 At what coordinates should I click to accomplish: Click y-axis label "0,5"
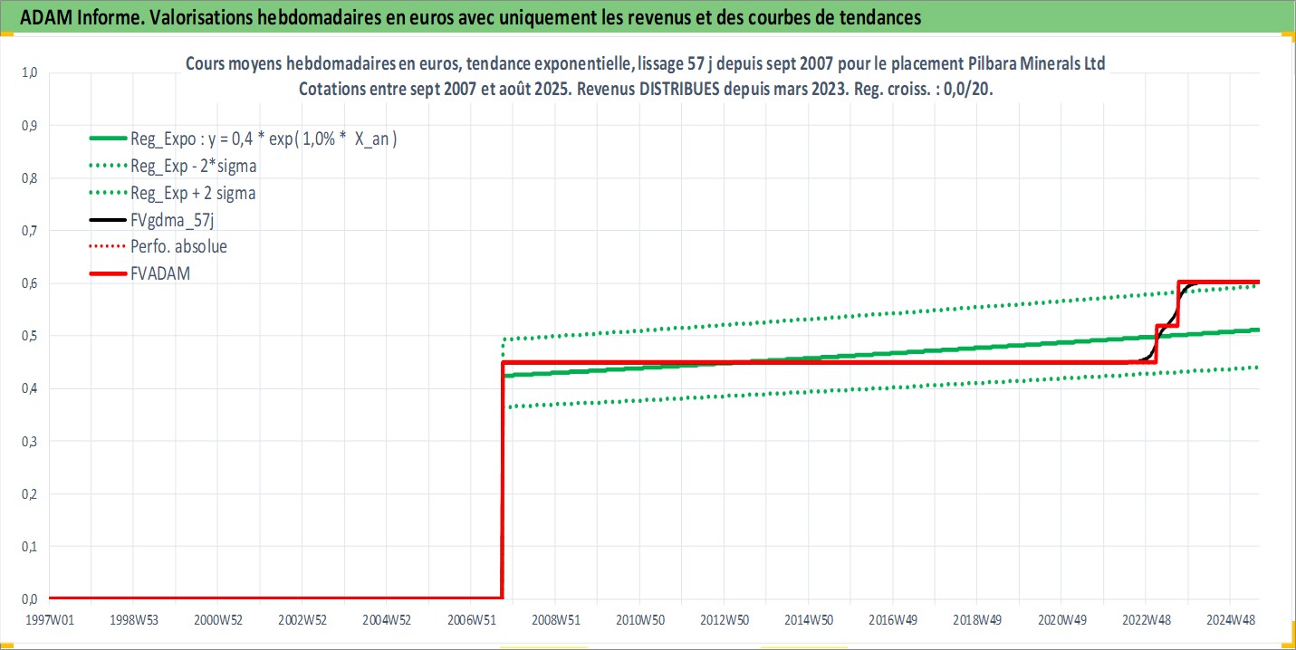(x=30, y=336)
